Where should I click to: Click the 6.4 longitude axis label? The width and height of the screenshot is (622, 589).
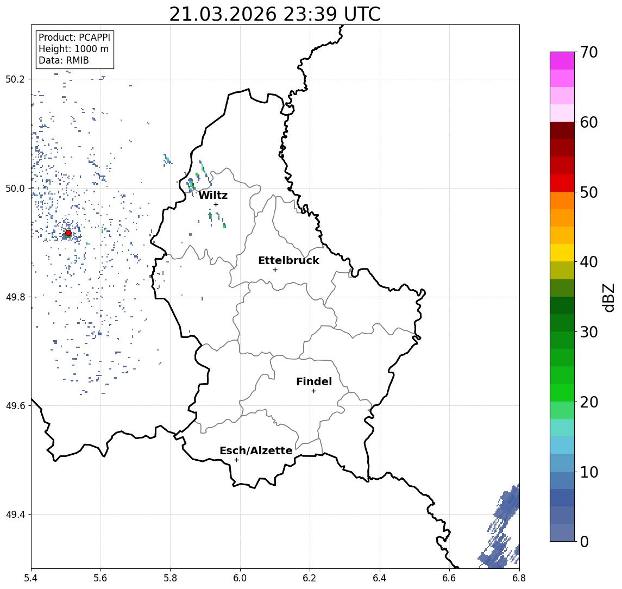coord(380,578)
